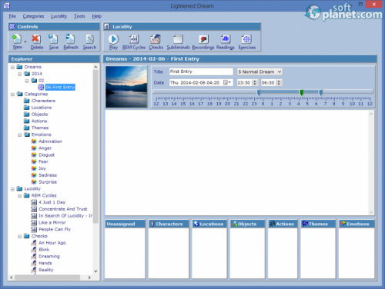Collapse the Lucidity tree node
385x289 pixels.
12,189
